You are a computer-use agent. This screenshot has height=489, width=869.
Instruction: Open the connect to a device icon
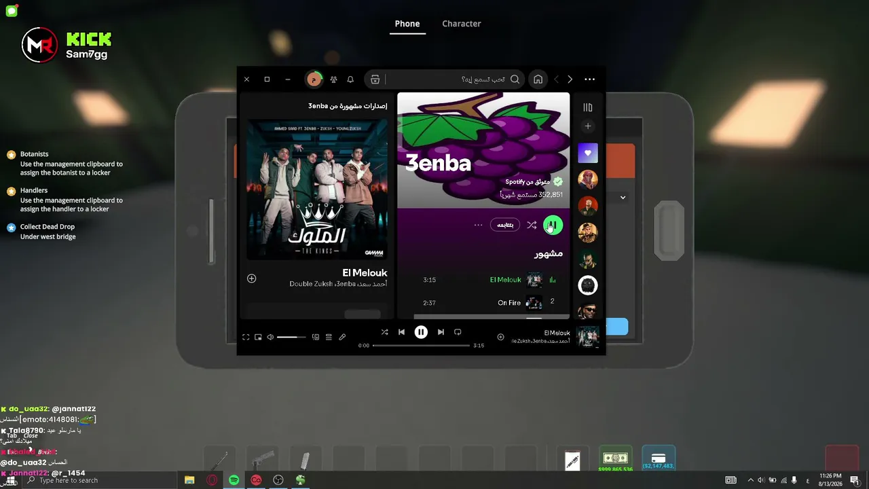pyautogui.click(x=316, y=337)
